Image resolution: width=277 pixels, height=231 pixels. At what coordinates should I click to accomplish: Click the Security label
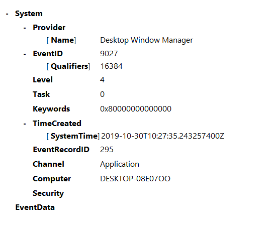coord(48,193)
